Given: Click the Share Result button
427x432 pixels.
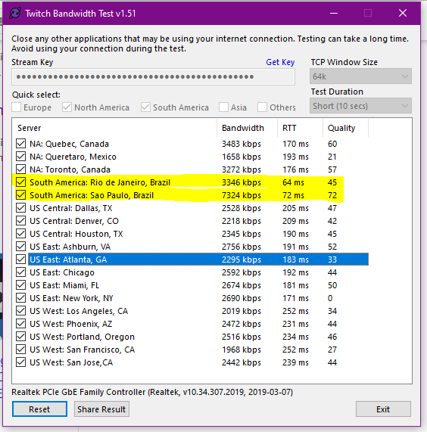Looking at the screenshot, I should tap(101, 409).
